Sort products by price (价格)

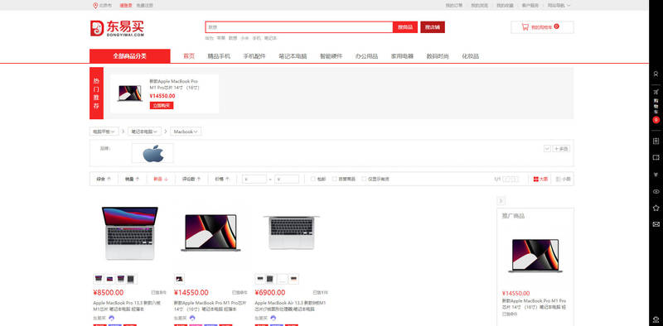222,179
